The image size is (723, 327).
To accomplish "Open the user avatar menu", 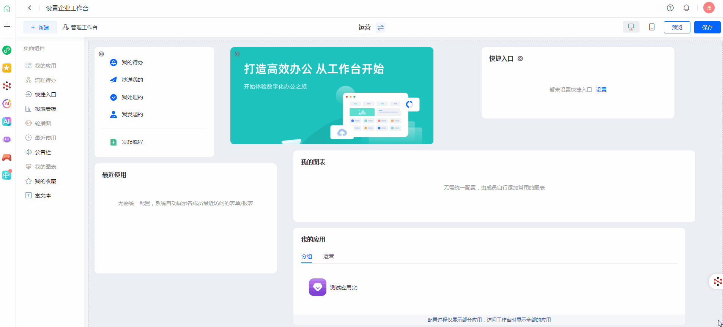I will 709,8.
